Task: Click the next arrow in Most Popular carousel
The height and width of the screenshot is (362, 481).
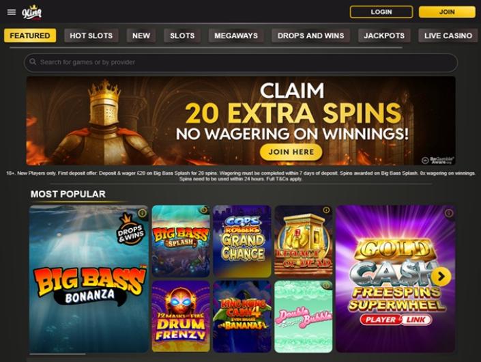Action: [x=441, y=277]
